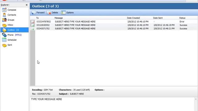Select the Groups people icon
The width and height of the screenshot is (198, 111).
[4, 20]
